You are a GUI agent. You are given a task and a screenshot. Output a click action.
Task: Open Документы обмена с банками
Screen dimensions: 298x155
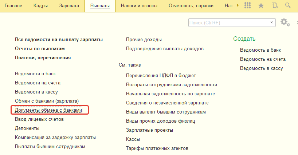[x=48, y=110]
